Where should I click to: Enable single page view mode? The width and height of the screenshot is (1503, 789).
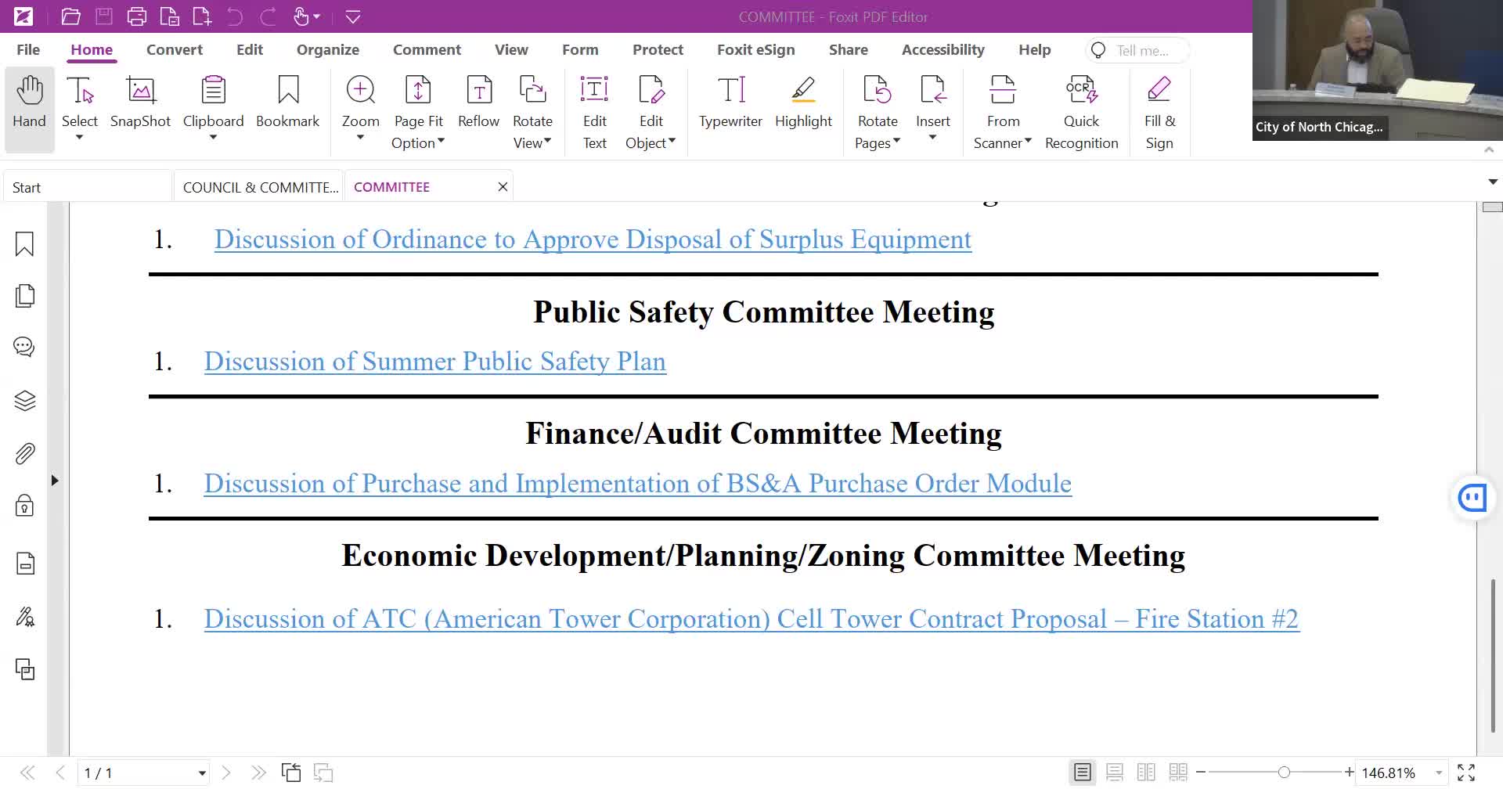click(1083, 773)
